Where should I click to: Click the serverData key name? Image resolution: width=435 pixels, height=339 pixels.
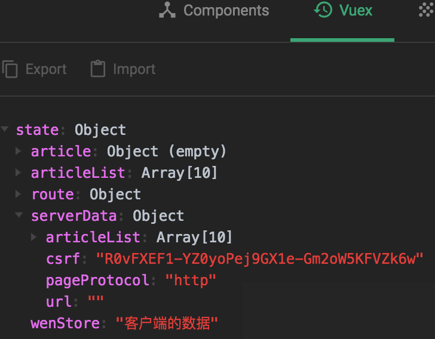tap(73, 216)
